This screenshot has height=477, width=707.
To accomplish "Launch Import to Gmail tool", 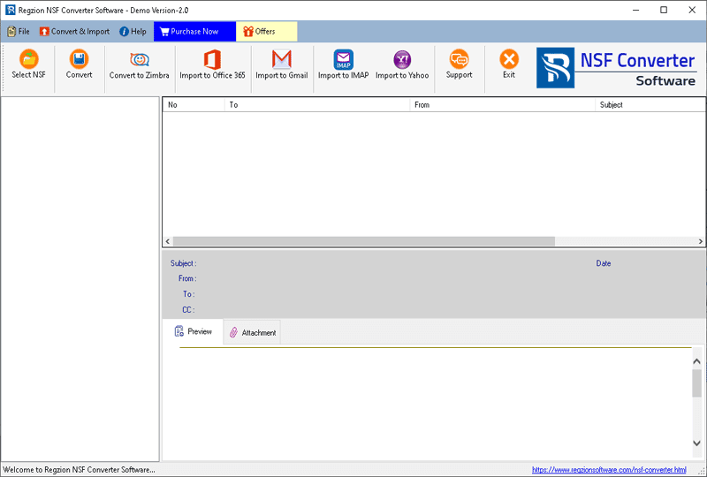I will (x=282, y=60).
